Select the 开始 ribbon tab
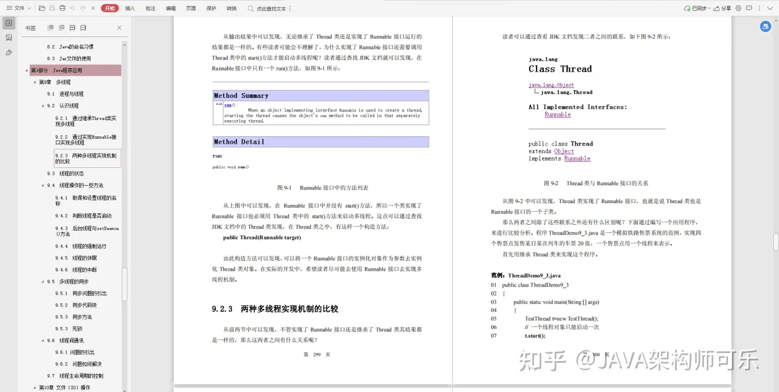 pyautogui.click(x=110, y=8)
